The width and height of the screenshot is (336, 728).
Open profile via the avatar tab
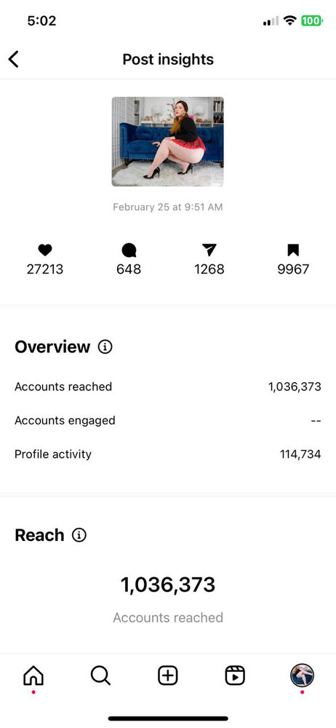[302, 675]
